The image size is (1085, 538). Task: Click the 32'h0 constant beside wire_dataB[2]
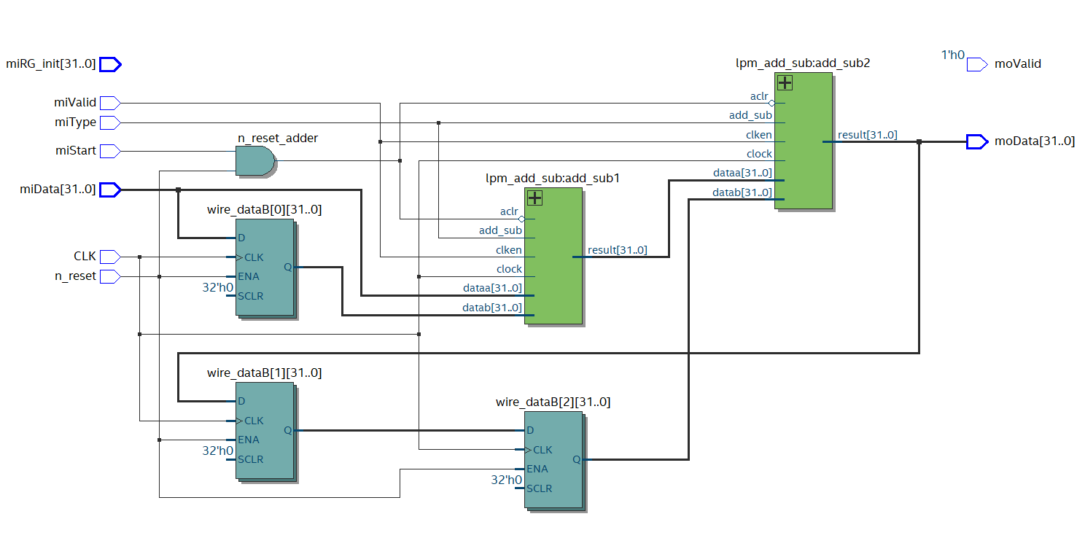point(506,480)
